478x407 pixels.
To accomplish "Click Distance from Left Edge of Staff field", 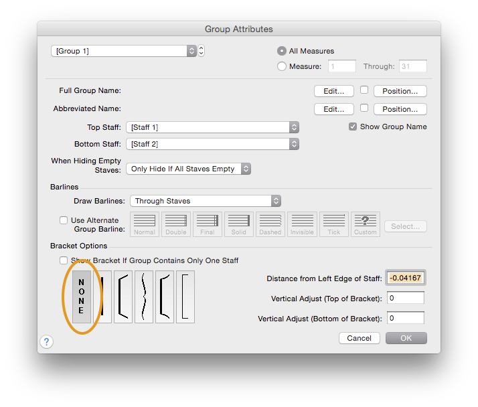I will [x=406, y=278].
